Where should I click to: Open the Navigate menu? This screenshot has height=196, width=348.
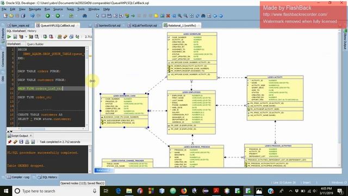[35, 9]
